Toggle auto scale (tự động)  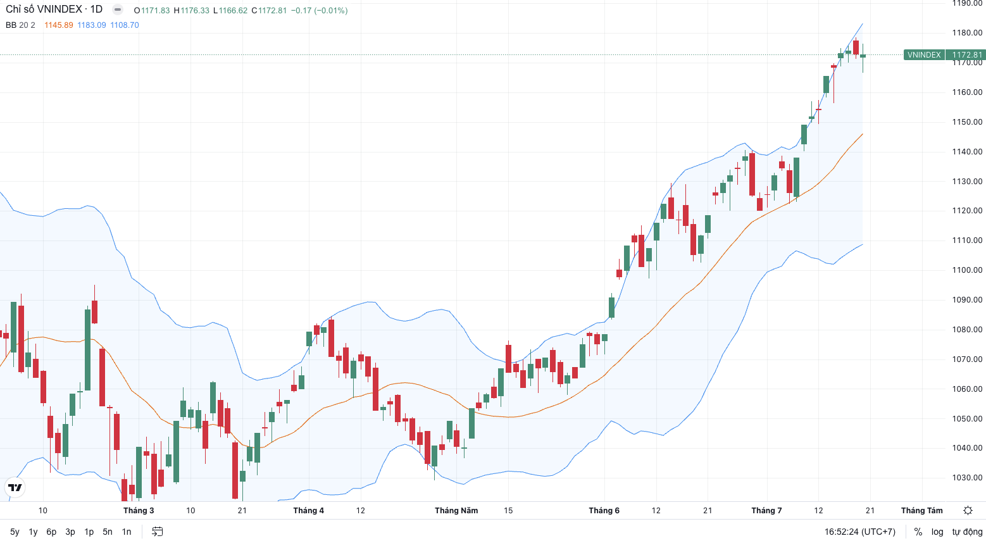click(967, 532)
